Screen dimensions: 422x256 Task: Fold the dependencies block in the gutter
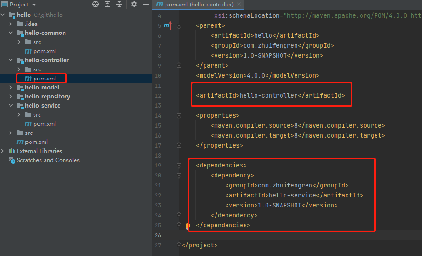coord(179,166)
